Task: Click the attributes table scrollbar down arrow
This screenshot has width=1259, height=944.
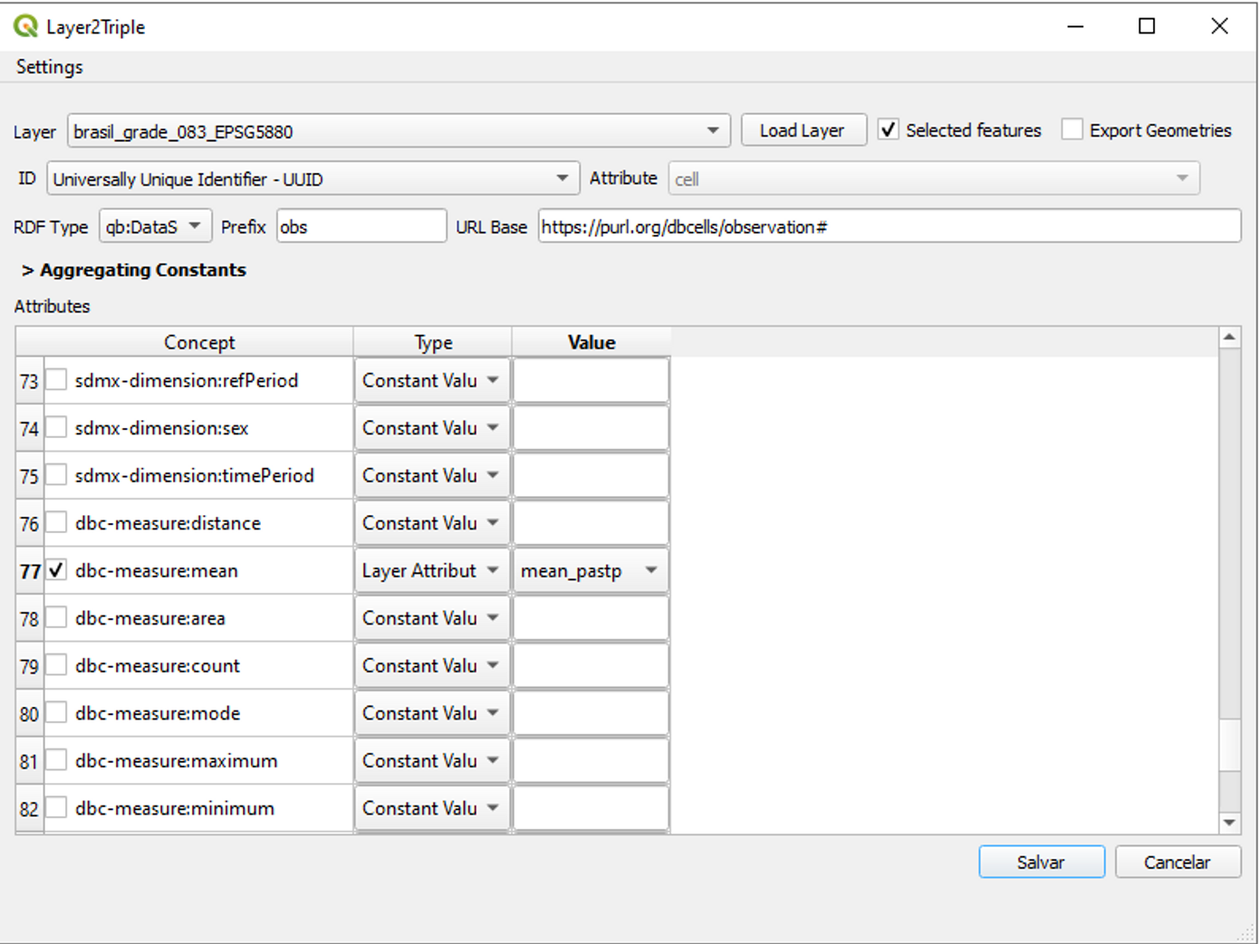Action: [x=1229, y=823]
